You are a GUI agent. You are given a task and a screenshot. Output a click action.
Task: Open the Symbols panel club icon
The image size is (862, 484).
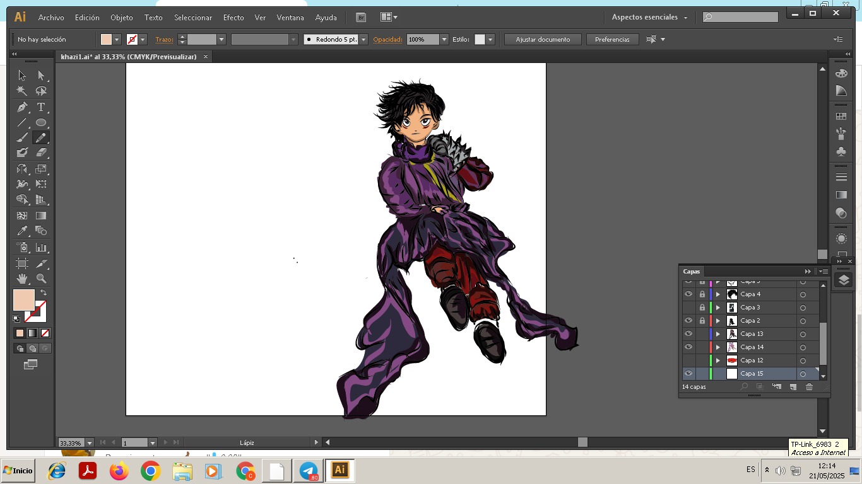841,152
